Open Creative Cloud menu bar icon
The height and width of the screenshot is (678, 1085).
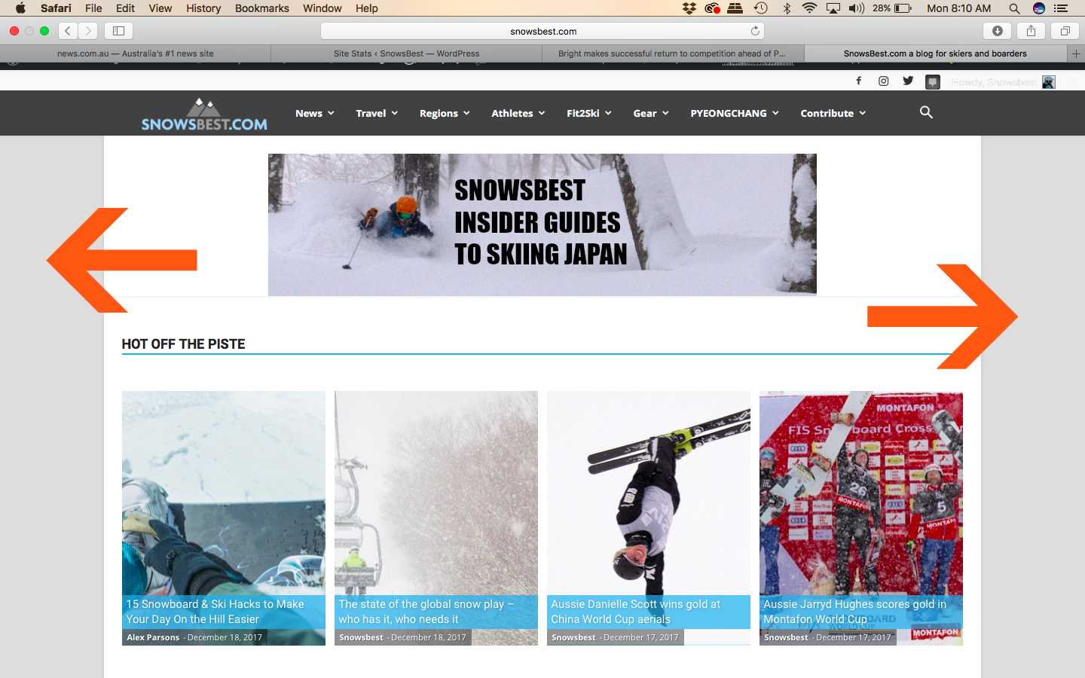click(712, 8)
